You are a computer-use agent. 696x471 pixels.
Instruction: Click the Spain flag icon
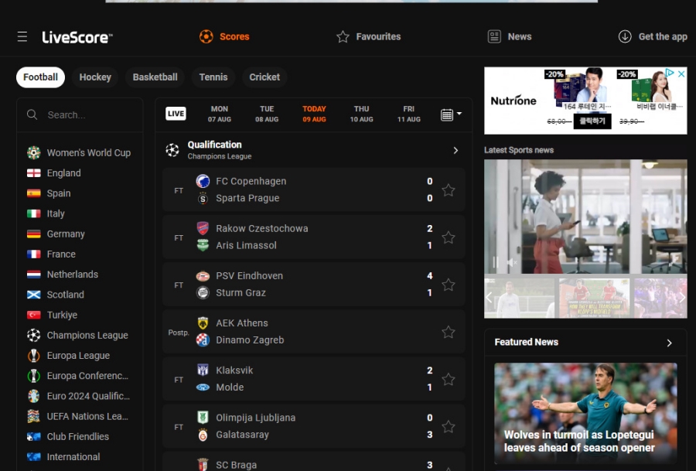[34, 193]
